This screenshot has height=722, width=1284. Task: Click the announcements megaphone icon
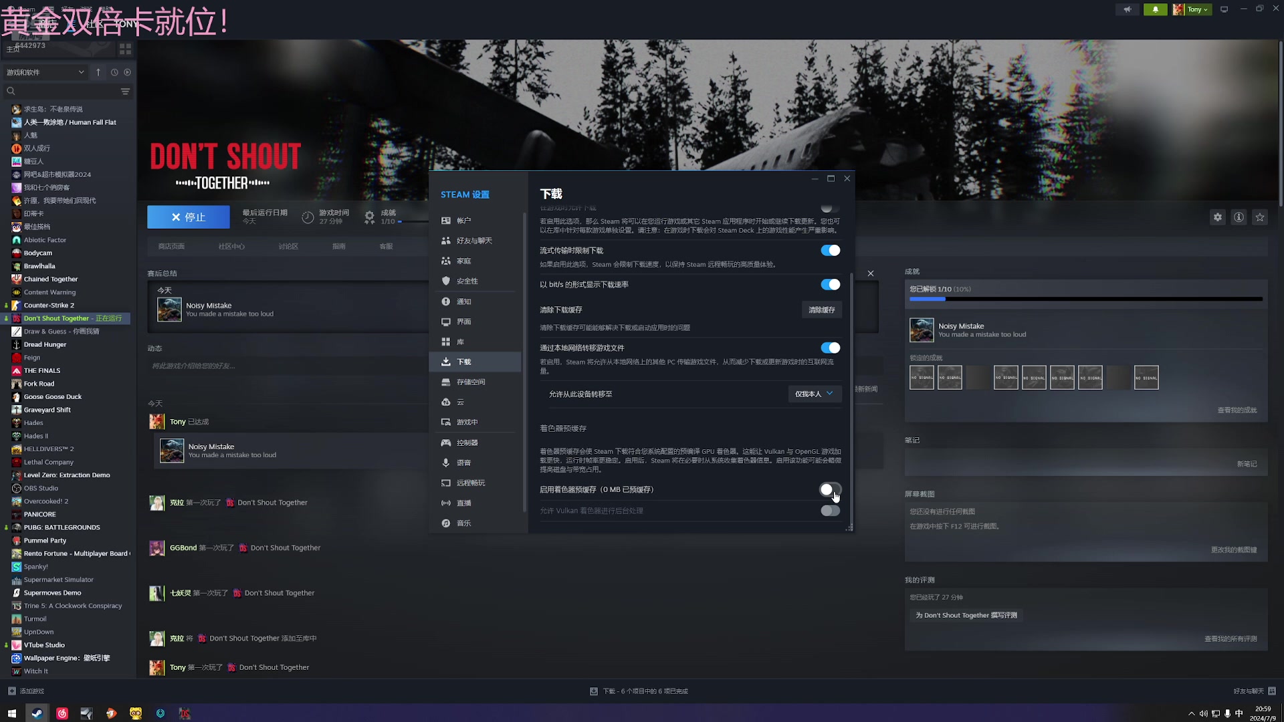[1128, 9]
